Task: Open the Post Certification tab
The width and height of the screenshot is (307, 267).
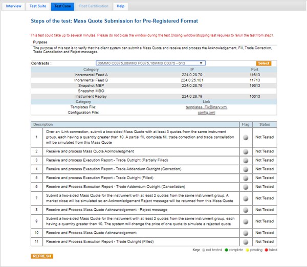Action: [94, 6]
